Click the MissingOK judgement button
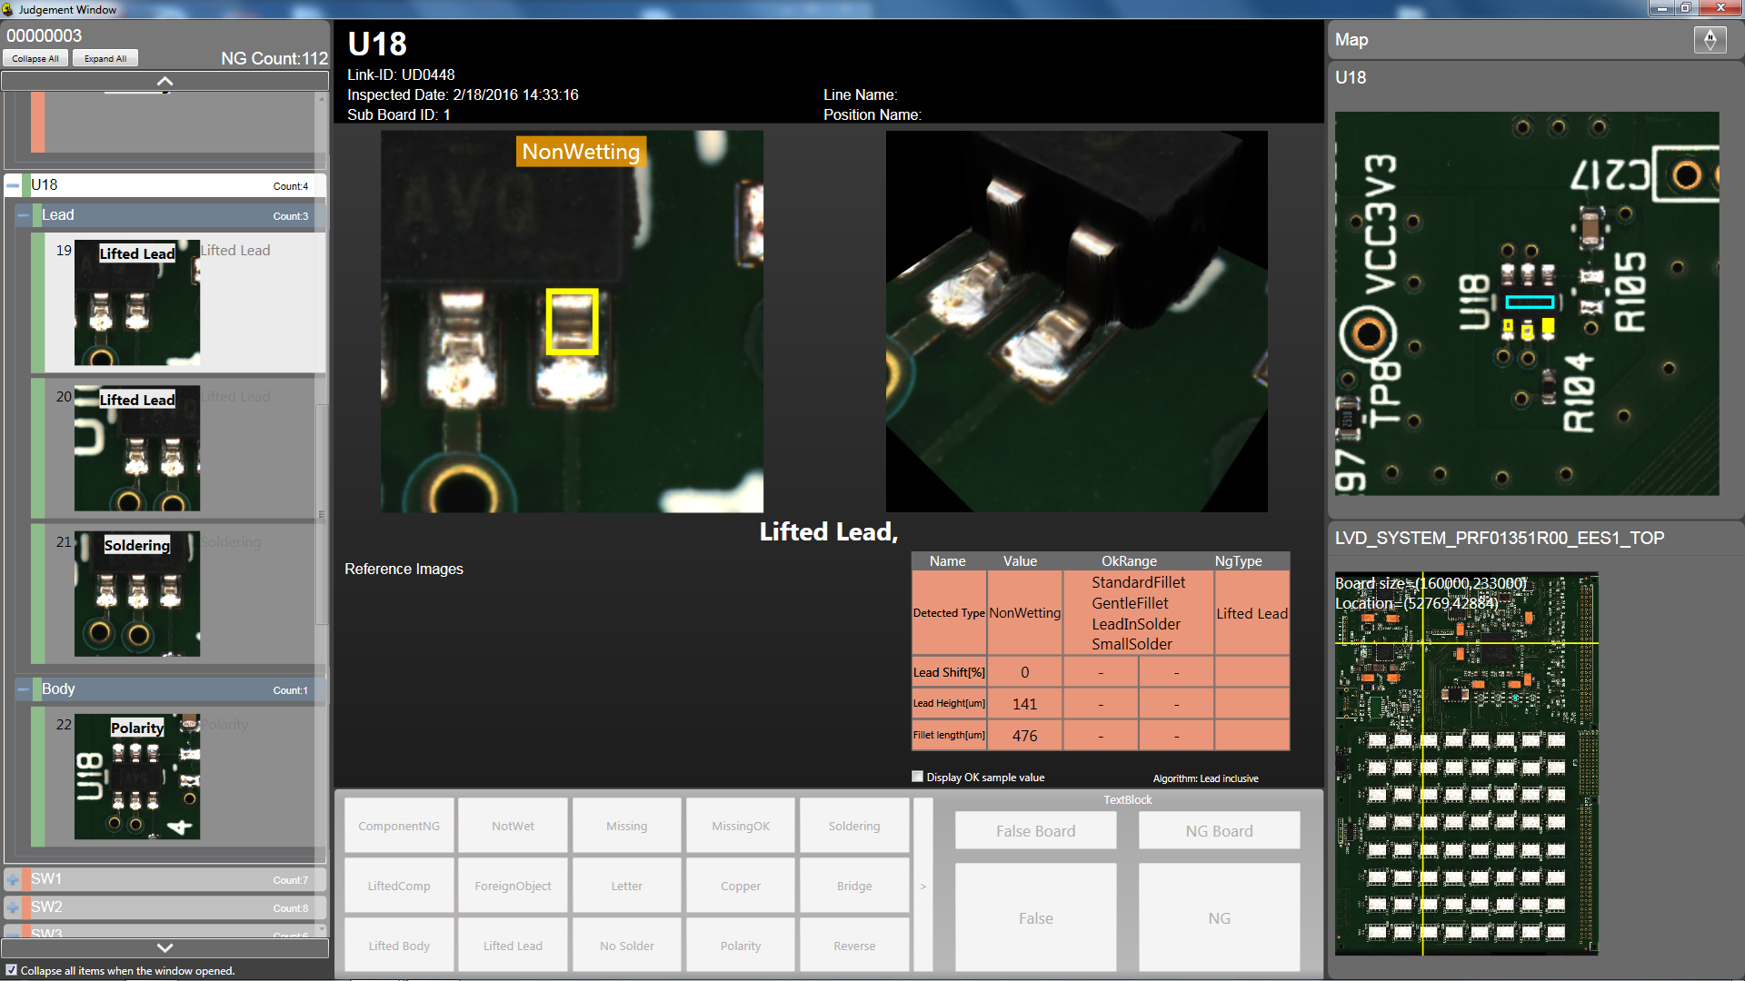 (x=741, y=826)
